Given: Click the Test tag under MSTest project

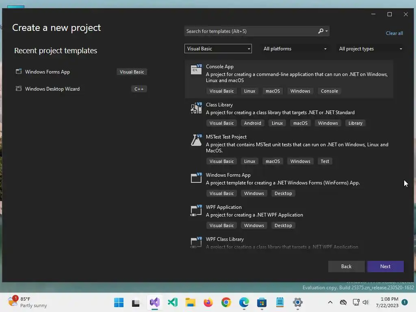Looking at the screenshot, I should 325,161.
